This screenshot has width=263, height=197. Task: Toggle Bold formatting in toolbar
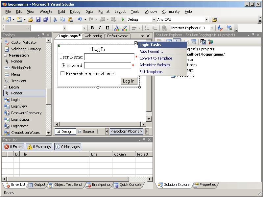tap(92, 28)
